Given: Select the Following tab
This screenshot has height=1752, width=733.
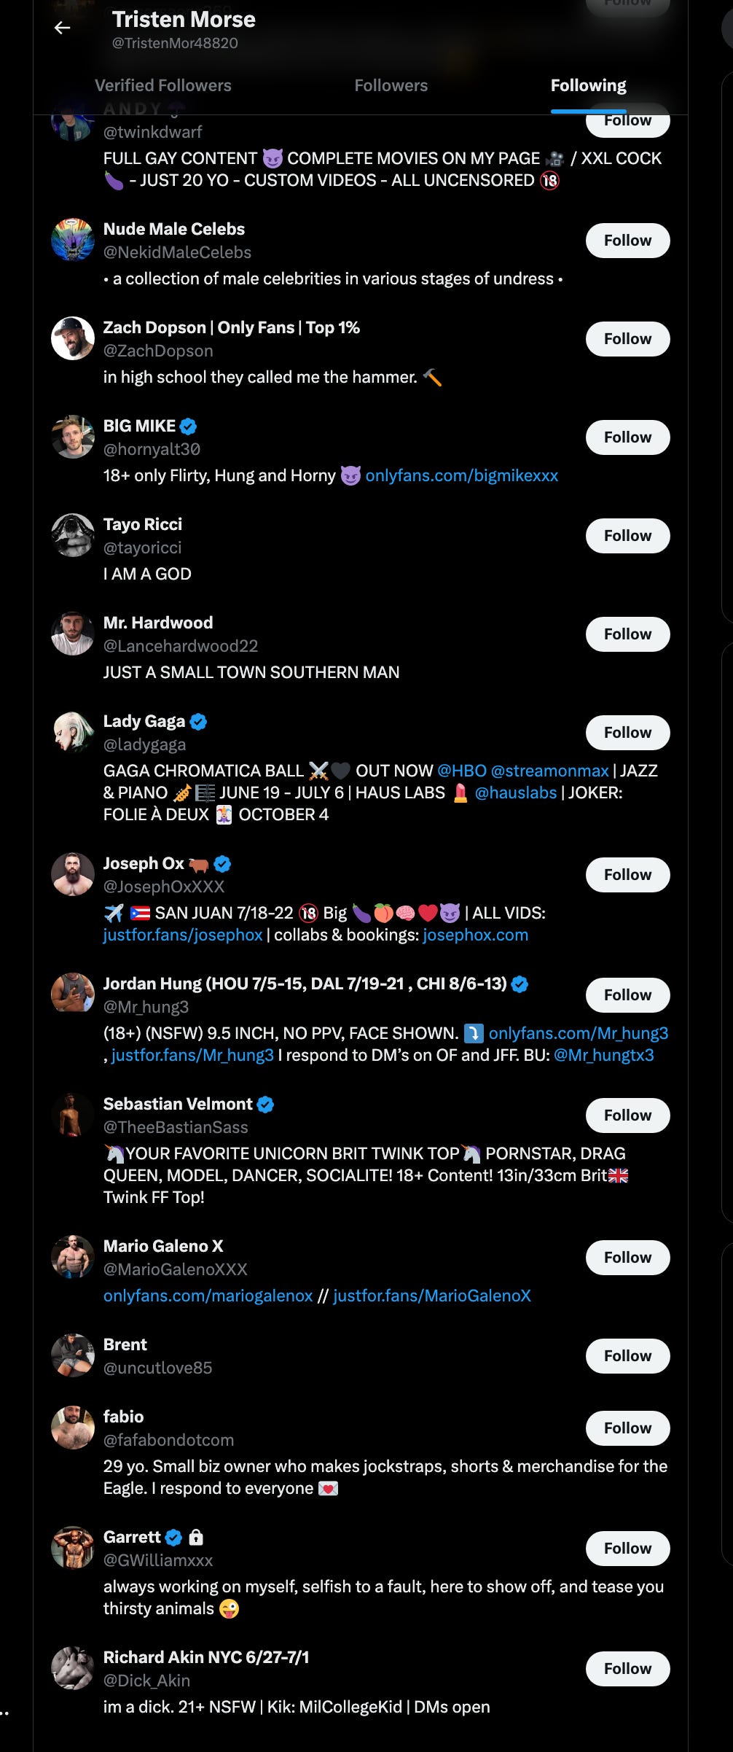Looking at the screenshot, I should point(589,85).
